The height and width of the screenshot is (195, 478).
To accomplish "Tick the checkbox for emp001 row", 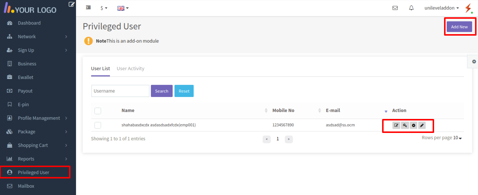I will (x=98, y=125).
